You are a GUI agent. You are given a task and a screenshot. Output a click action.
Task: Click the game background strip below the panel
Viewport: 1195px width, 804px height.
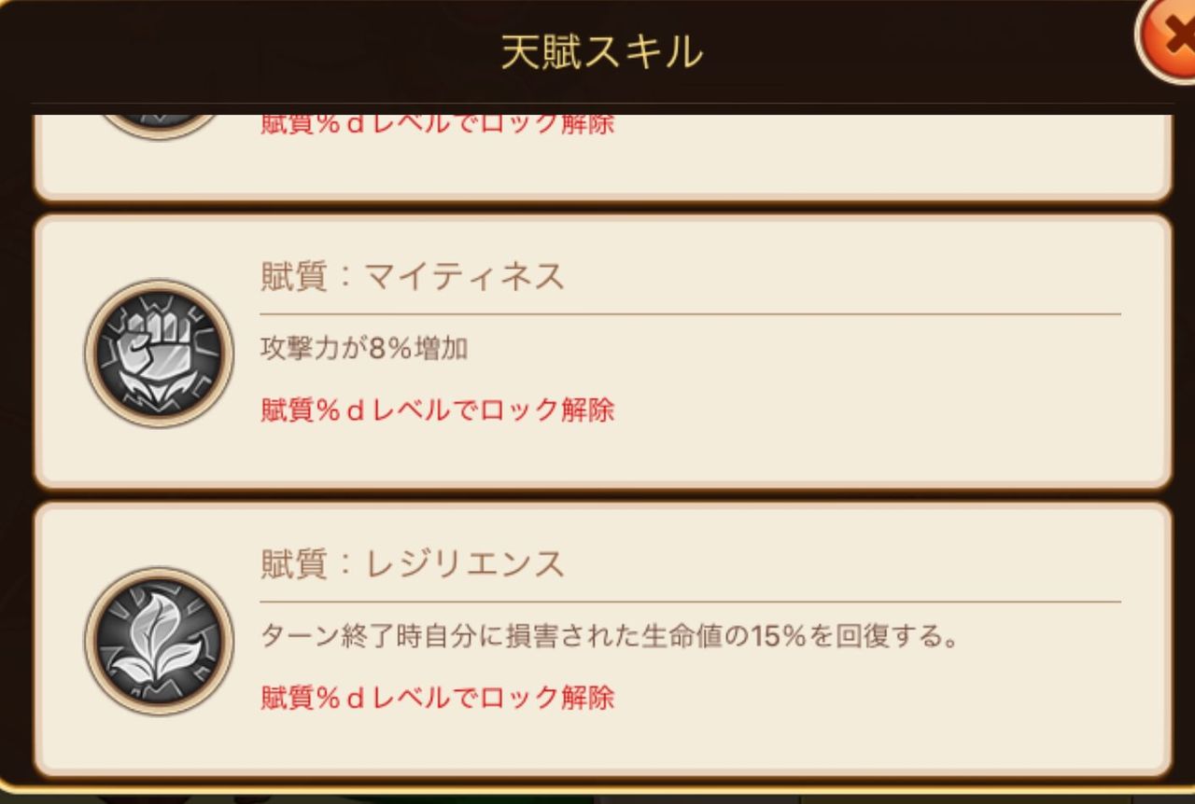coord(597,797)
